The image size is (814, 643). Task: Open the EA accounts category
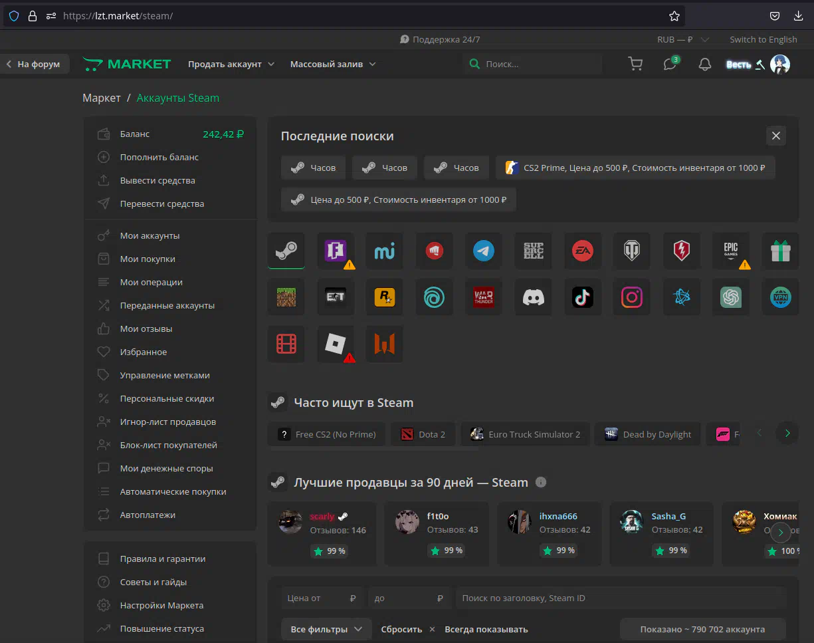(583, 251)
